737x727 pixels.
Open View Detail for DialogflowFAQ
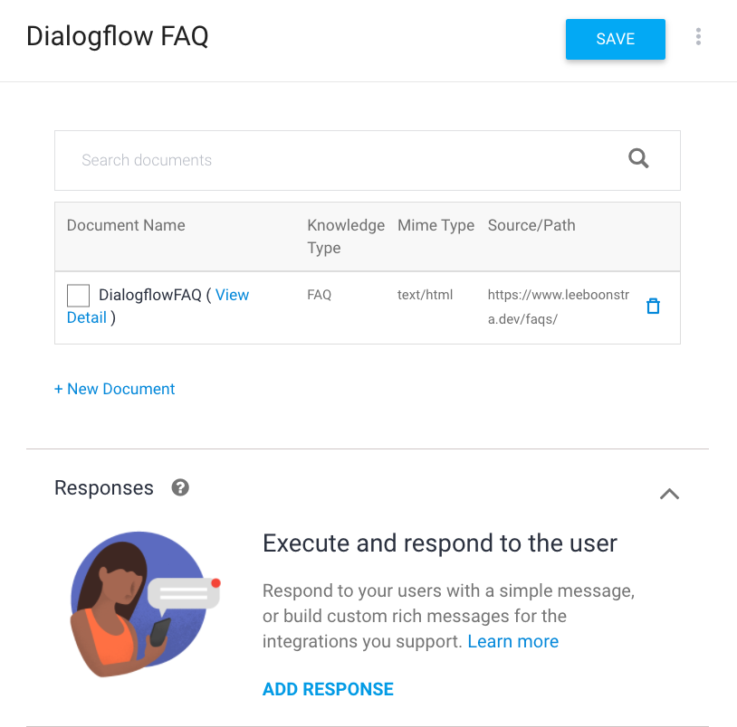click(232, 295)
